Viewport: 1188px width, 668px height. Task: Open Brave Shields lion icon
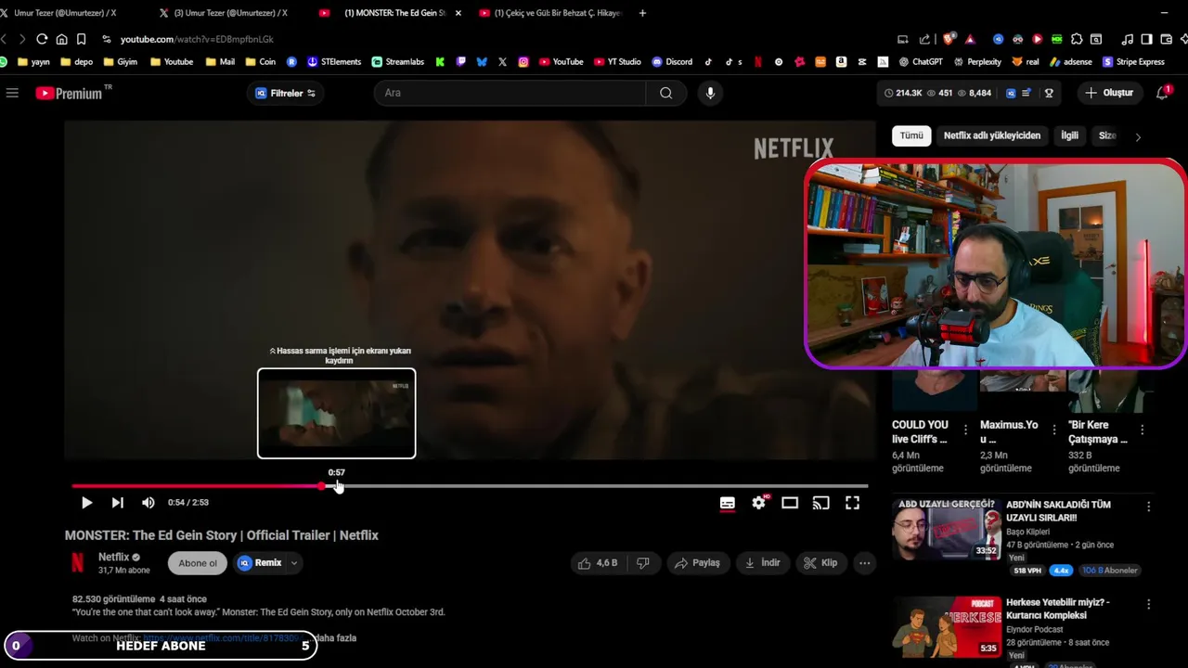click(x=949, y=39)
